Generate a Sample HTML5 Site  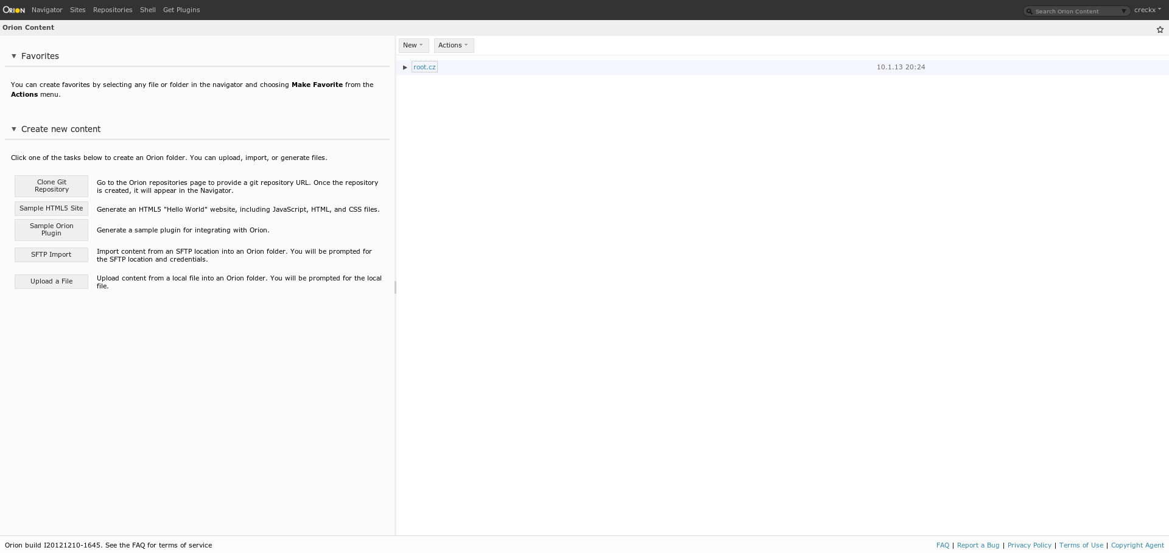52,209
